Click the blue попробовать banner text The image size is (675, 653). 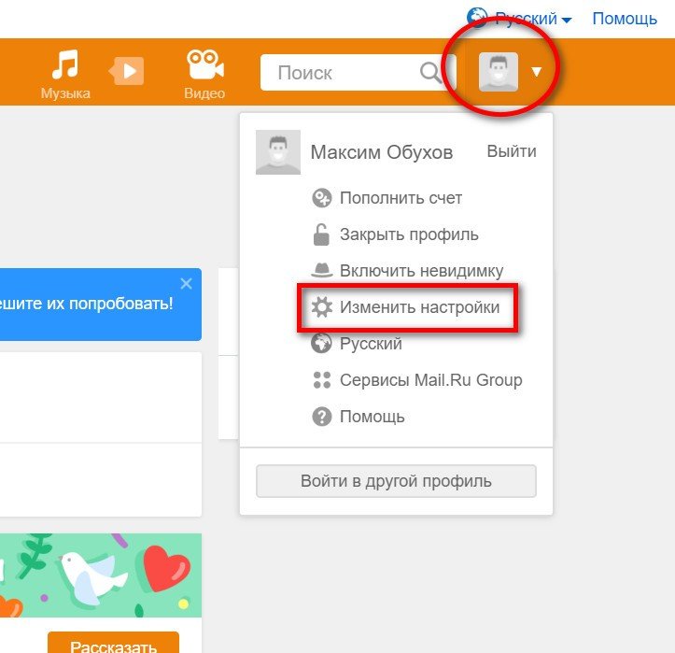click(86, 304)
